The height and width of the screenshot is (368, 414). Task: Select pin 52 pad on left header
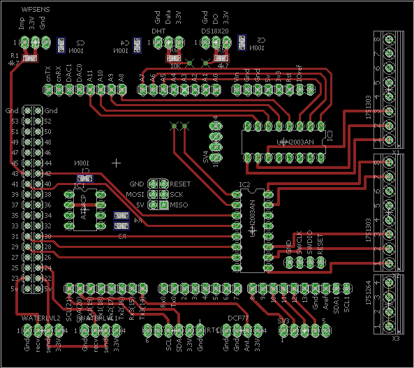click(38, 122)
